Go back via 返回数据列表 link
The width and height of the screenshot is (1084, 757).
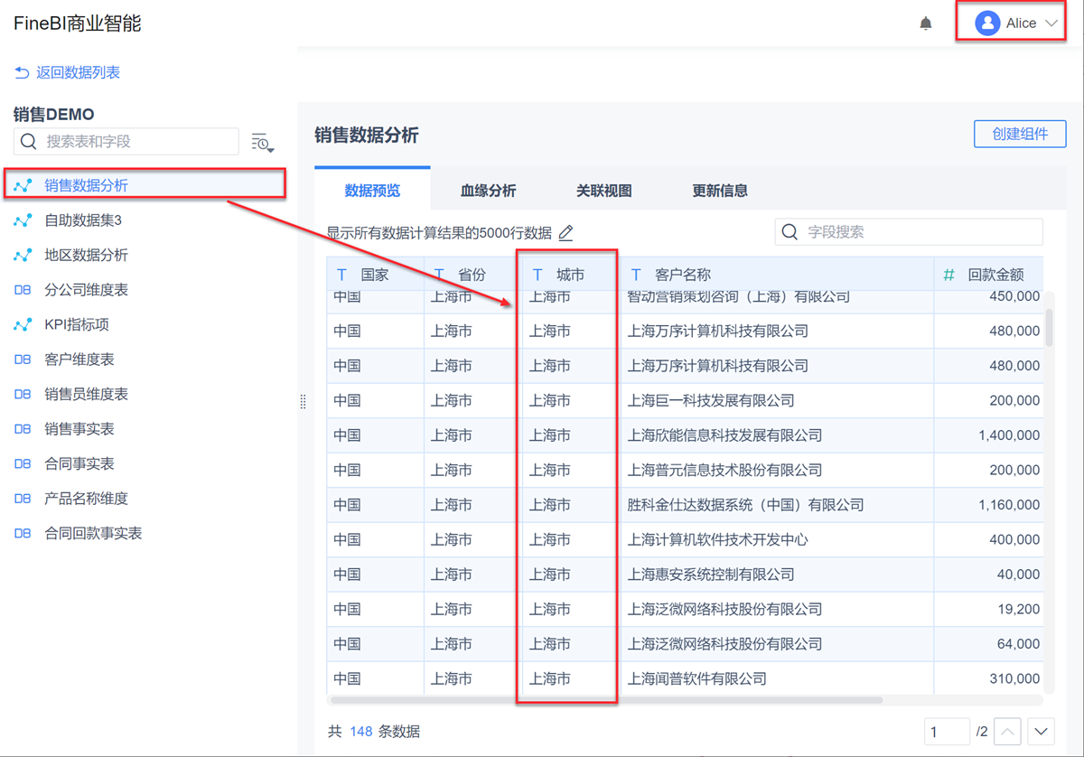(x=78, y=72)
